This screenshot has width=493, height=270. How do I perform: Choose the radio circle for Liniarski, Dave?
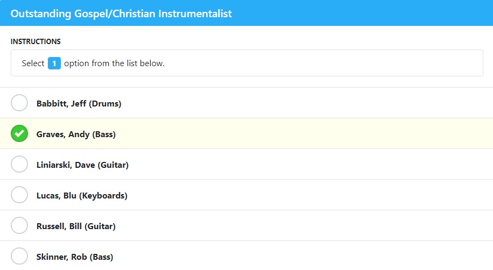[19, 164]
